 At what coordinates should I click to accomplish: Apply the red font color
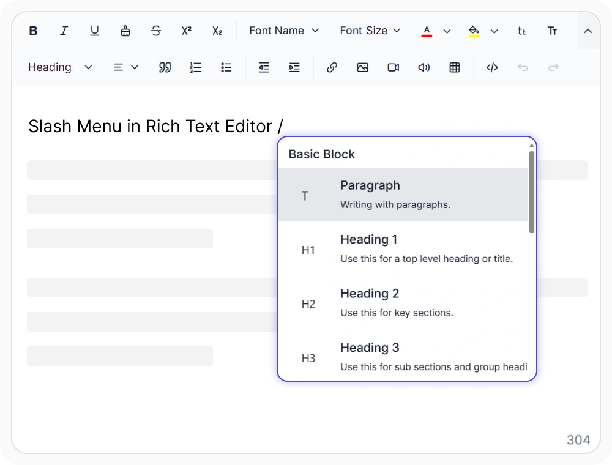(427, 31)
